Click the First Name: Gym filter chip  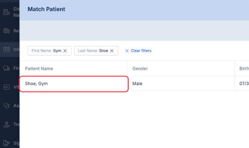(46, 51)
